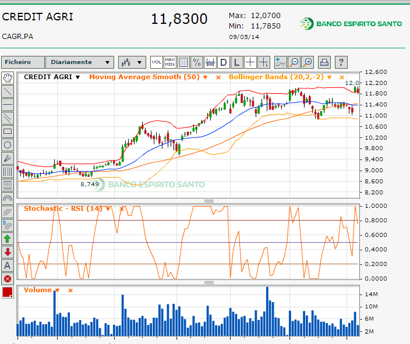Select the rectangle drawing tool
This screenshot has height=344, width=410.
8,131
